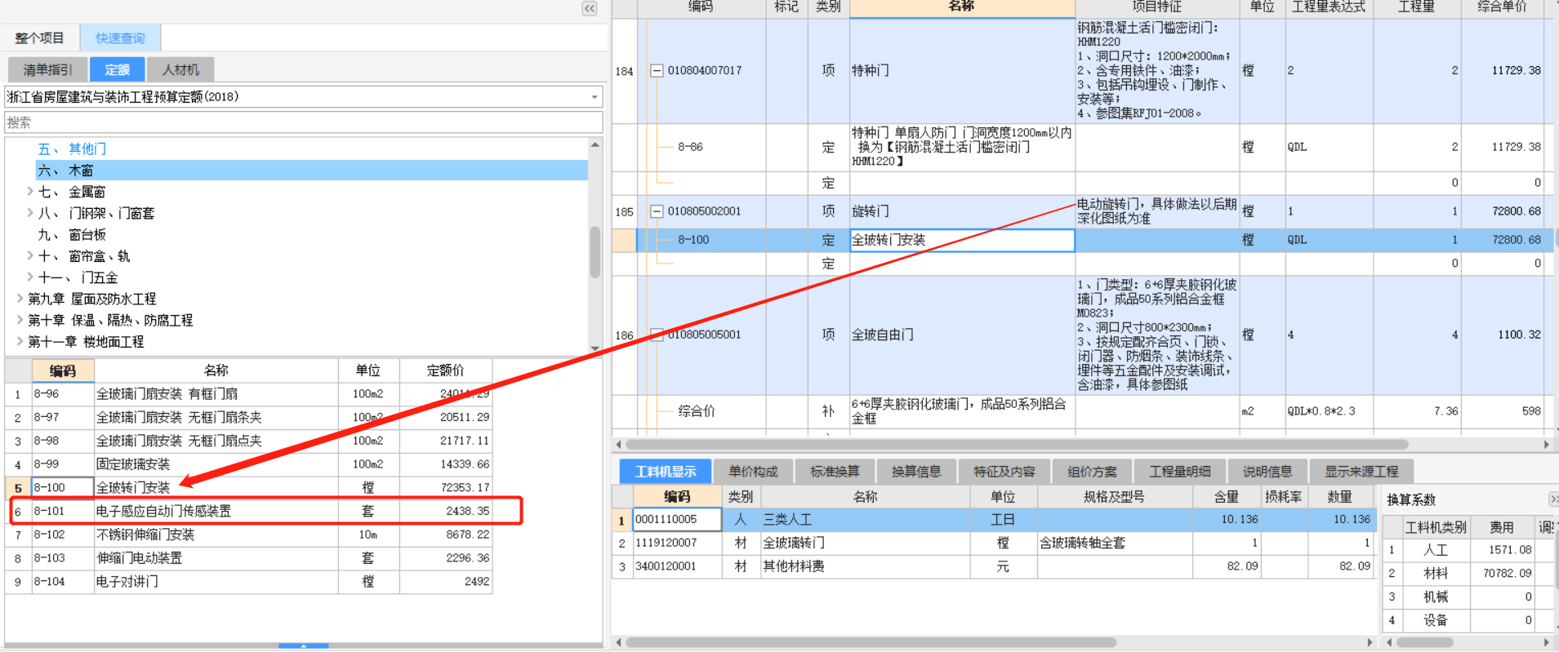The width and height of the screenshot is (1559, 652).
Task: Click the 名称 column header in main table
Action: click(x=962, y=7)
